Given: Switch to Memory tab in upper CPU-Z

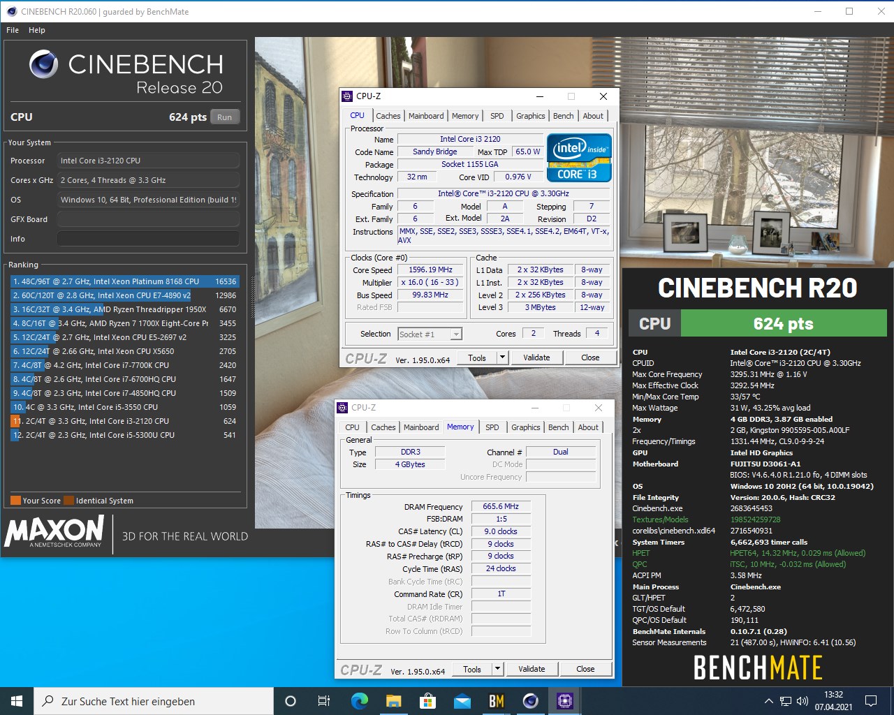Looking at the screenshot, I should pyautogui.click(x=465, y=116).
